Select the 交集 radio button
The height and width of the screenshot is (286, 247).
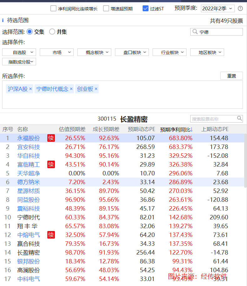coord(30,32)
